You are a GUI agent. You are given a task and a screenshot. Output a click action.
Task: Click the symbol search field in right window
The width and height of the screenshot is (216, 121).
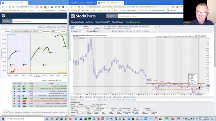151,16
